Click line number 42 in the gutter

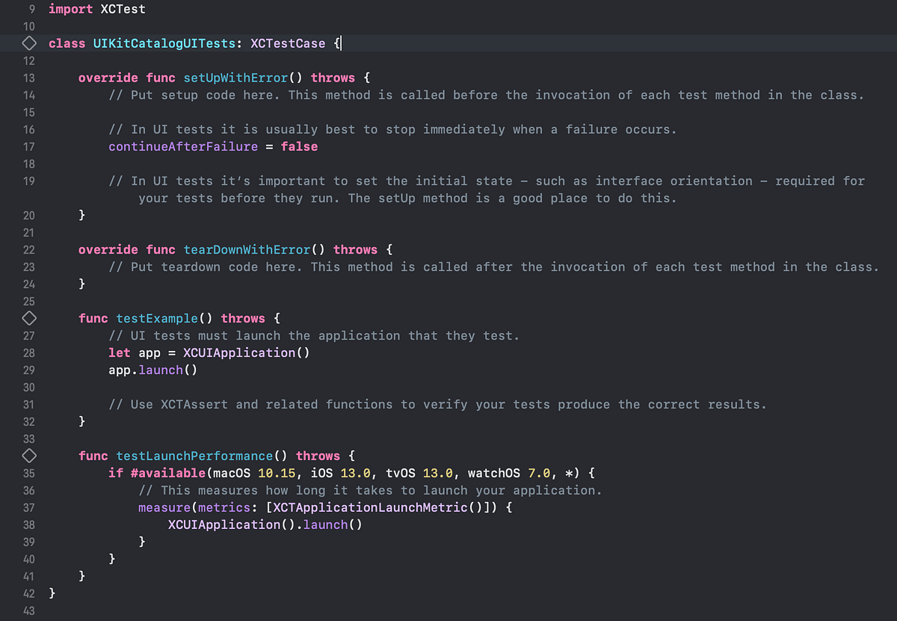[x=28, y=593]
